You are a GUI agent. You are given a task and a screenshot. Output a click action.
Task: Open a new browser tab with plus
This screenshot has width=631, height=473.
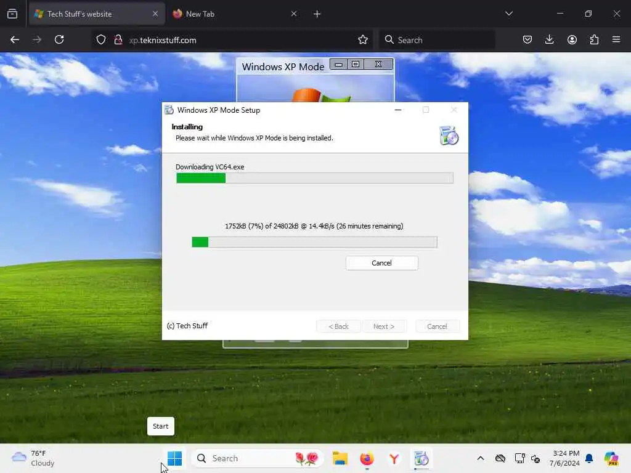click(317, 14)
